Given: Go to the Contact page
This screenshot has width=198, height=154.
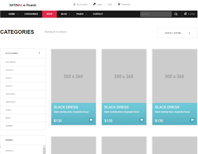Looking at the screenshot, I should (98, 14).
